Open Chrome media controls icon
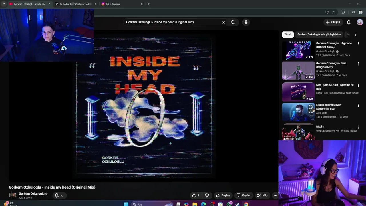Viewport: 366px width, 206px height. point(353,12)
